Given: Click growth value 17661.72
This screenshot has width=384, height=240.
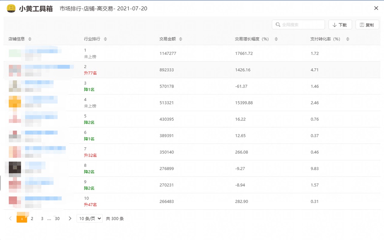Looking at the screenshot, I should pos(244,53).
